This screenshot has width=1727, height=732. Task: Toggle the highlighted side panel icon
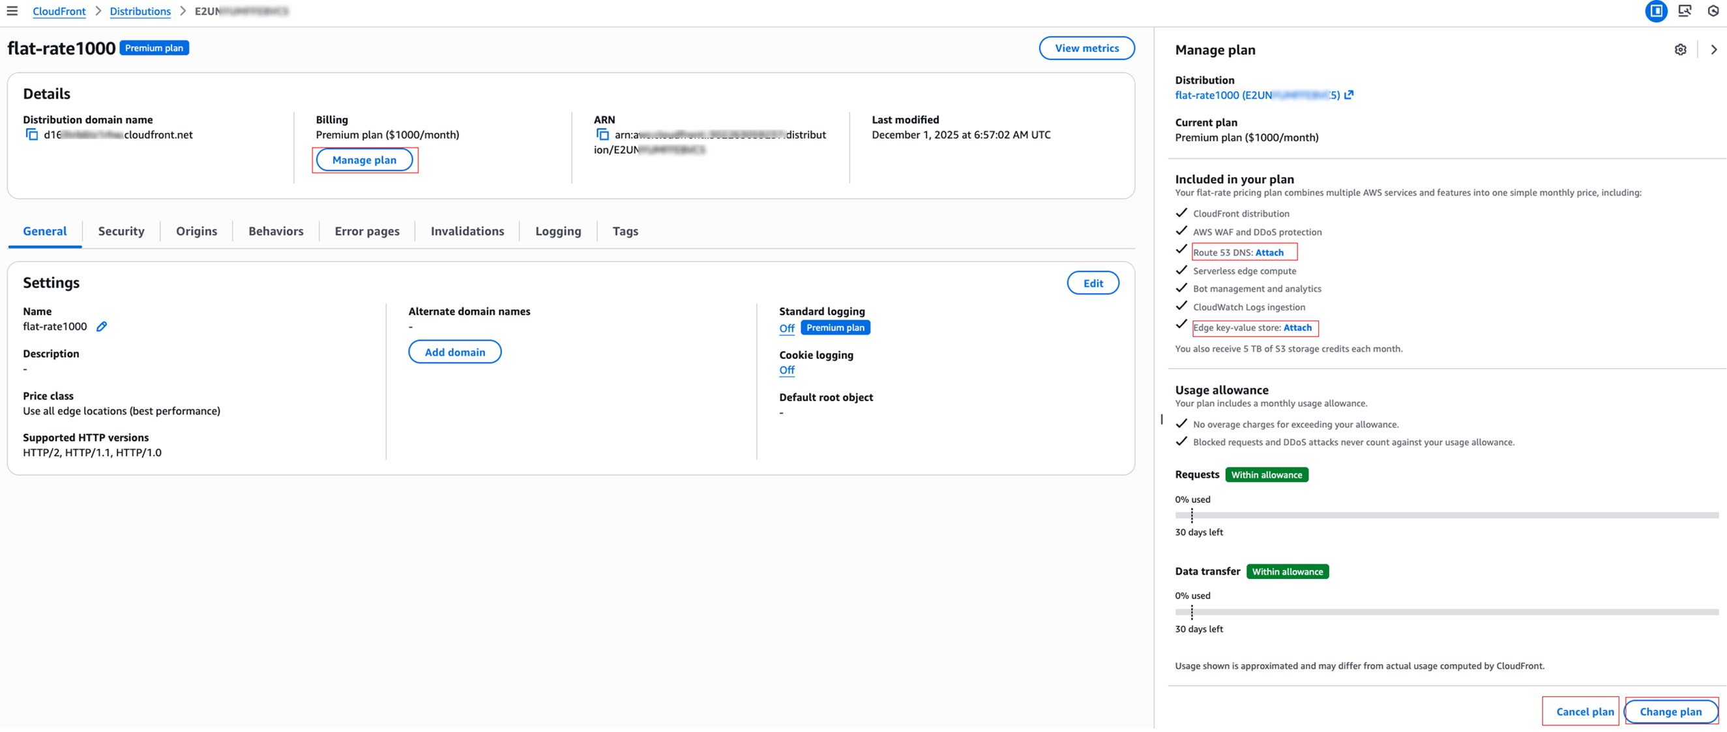click(1656, 10)
